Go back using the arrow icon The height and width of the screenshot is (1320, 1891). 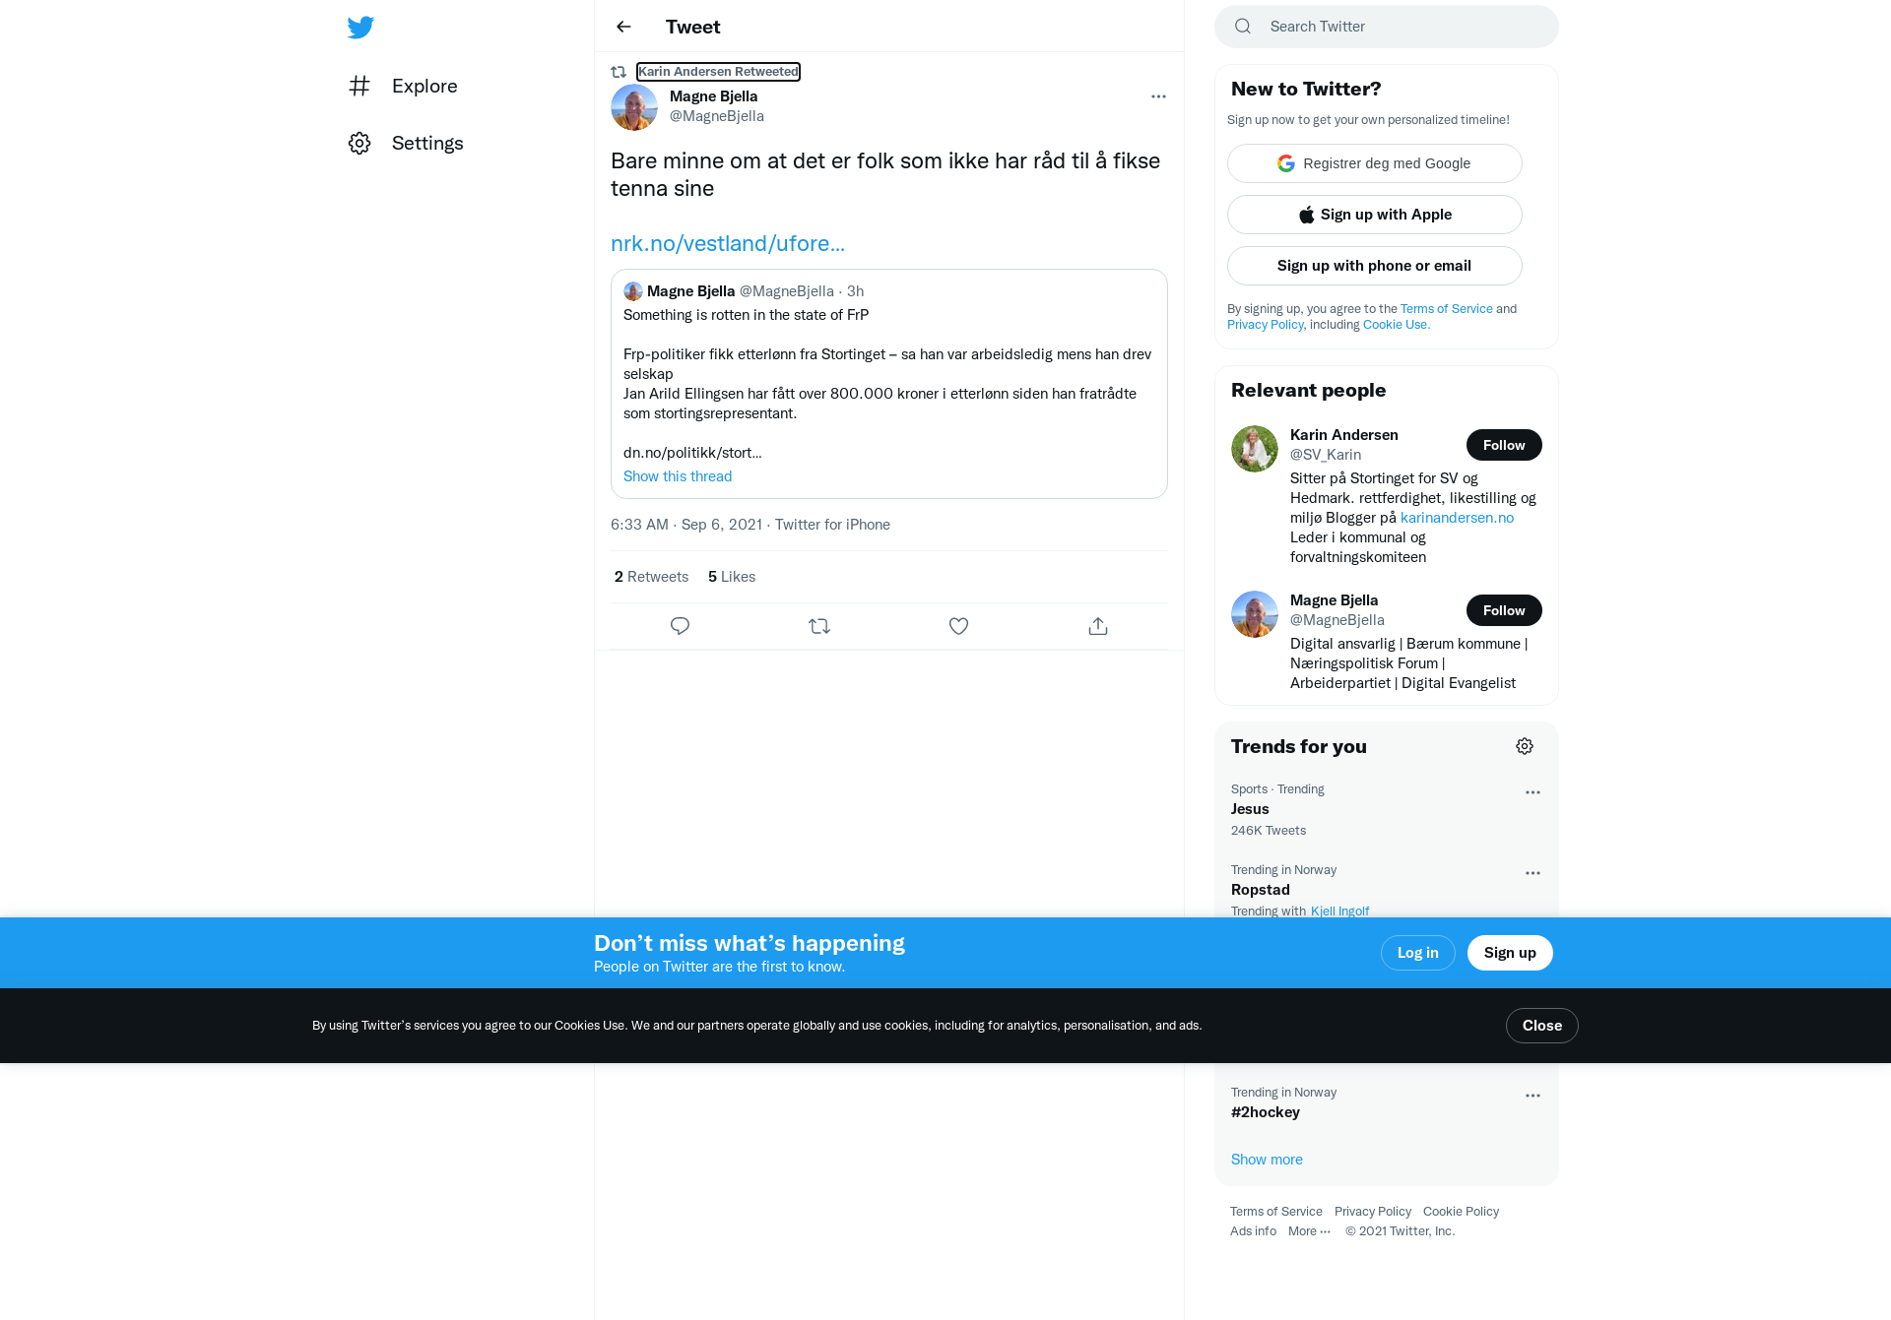click(x=623, y=27)
